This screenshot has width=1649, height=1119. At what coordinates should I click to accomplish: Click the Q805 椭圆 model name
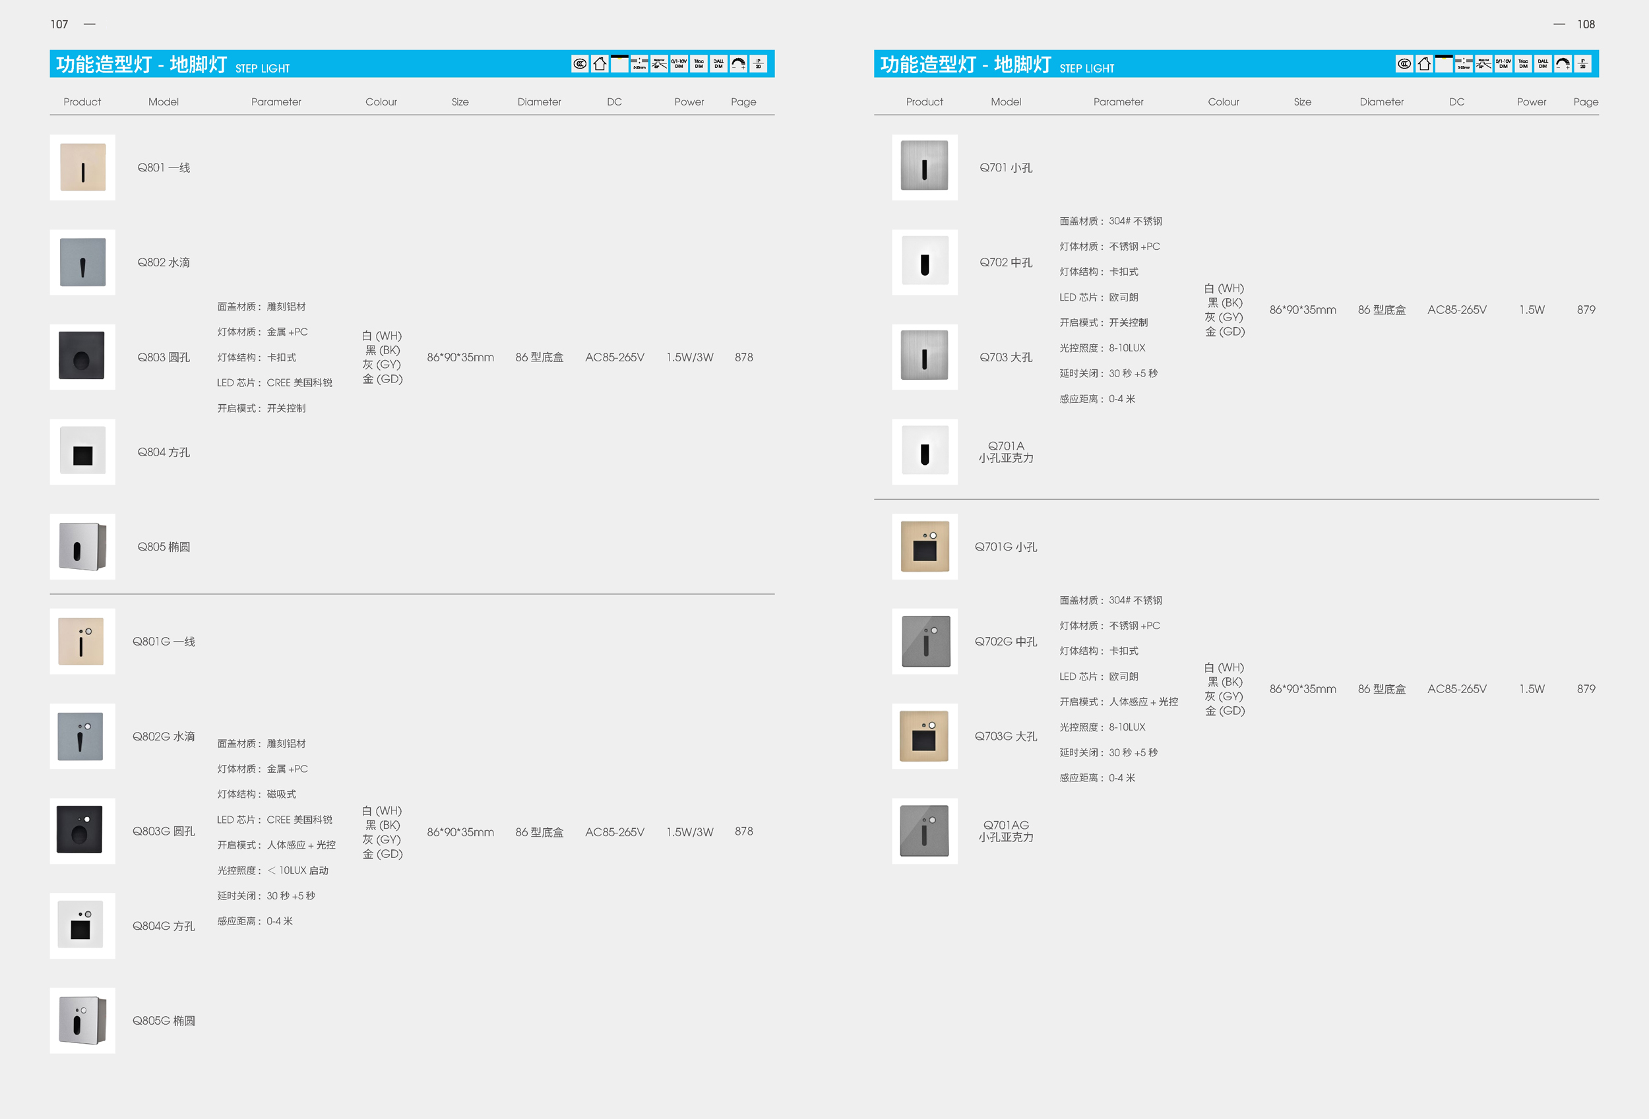click(163, 547)
